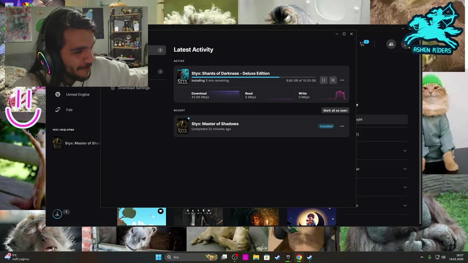Click the HIZLI BAŞLATMA section label
This screenshot has height=263, width=468.
pyautogui.click(x=63, y=130)
